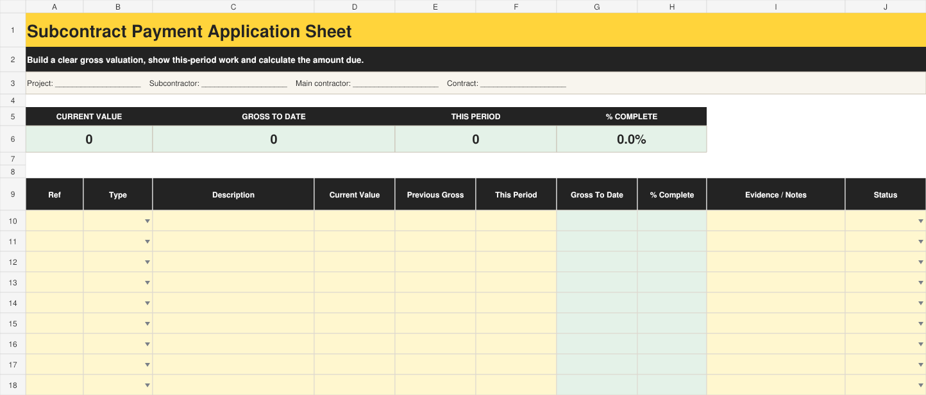The width and height of the screenshot is (926, 395).
Task: Click the CURRENT VALUE summary header
Action: (x=89, y=117)
